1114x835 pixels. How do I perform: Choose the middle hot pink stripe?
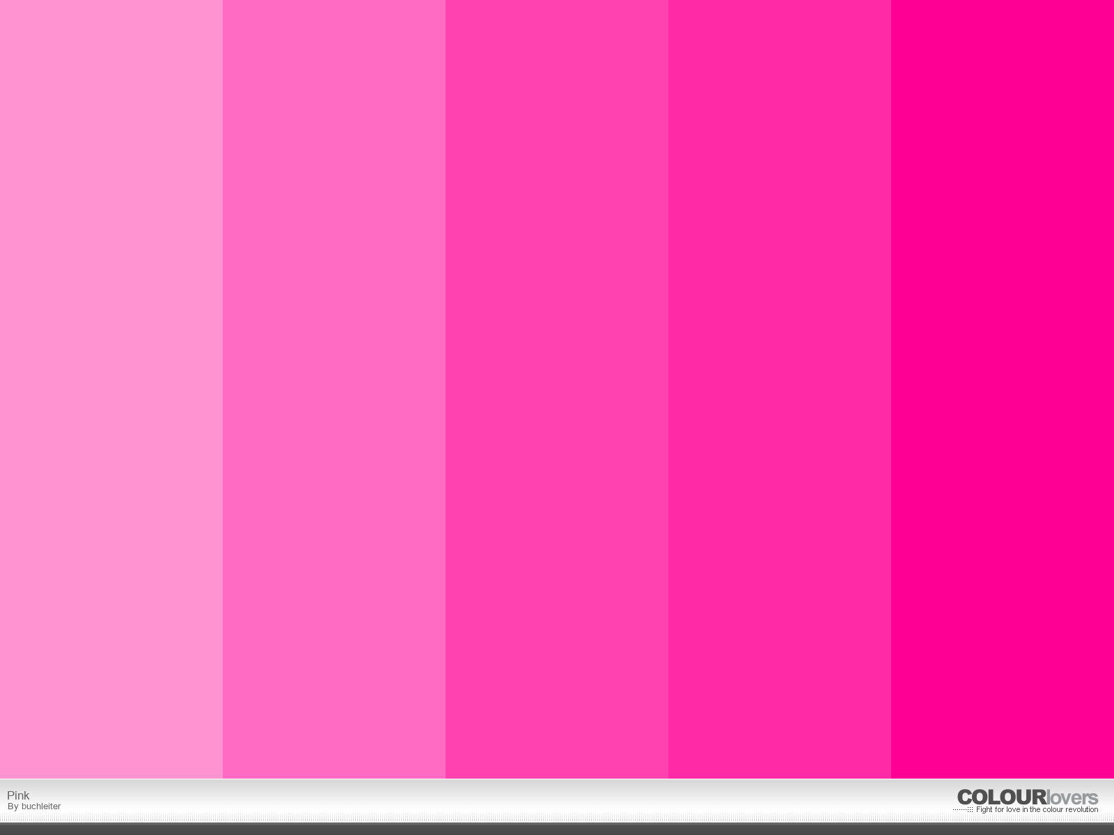(557, 389)
